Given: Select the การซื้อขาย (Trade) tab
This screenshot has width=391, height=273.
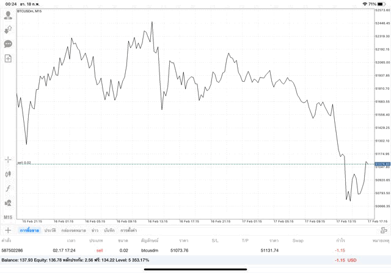Looking at the screenshot, I should pyautogui.click(x=28, y=230).
